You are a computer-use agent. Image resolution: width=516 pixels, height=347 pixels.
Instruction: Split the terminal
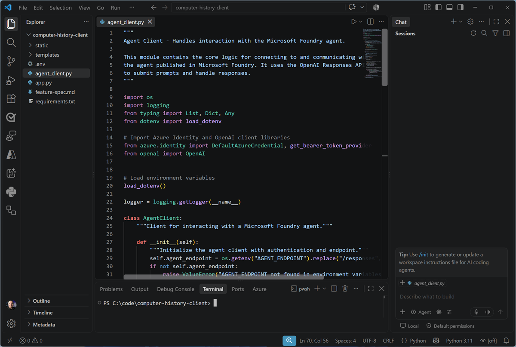[x=334, y=289]
